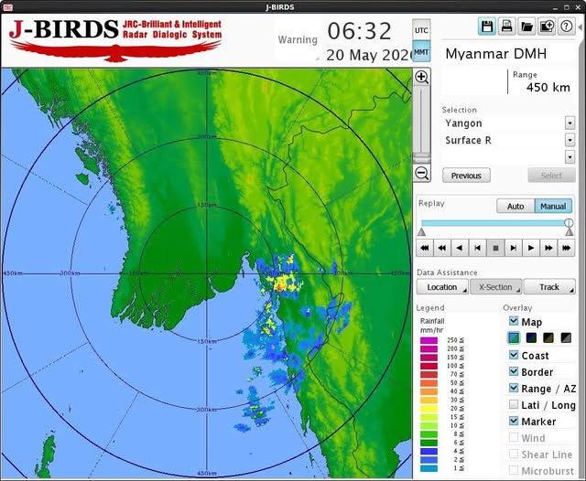Screen dimensions: 586x481
Task: Click the Select button
Action: coord(551,176)
